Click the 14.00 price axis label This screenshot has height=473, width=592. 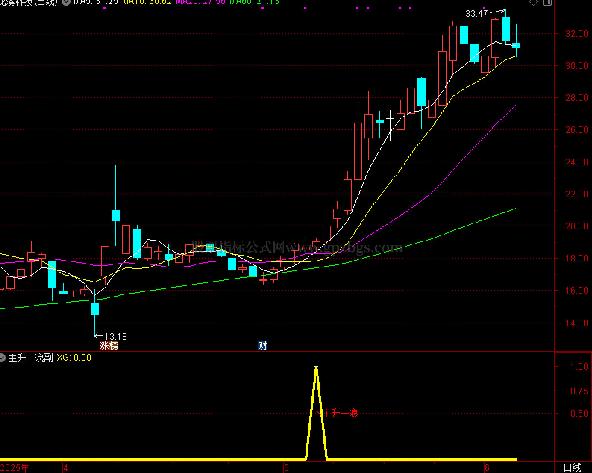click(x=577, y=323)
